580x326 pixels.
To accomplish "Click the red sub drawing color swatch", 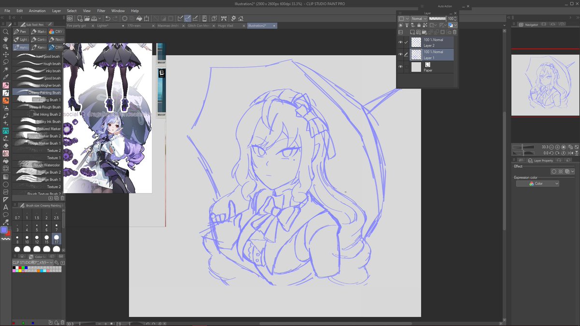I will click(x=8, y=234).
